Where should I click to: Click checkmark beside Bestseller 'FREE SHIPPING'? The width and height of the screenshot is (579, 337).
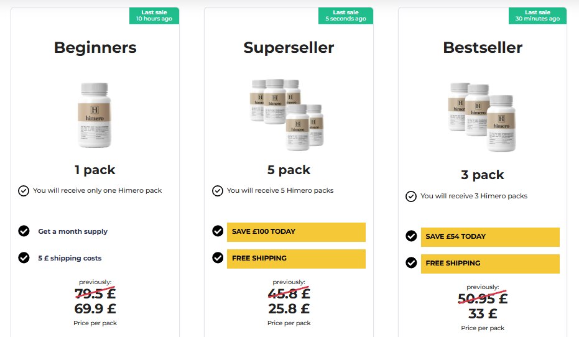point(411,262)
